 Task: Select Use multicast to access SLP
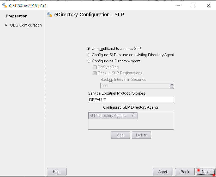(88, 49)
